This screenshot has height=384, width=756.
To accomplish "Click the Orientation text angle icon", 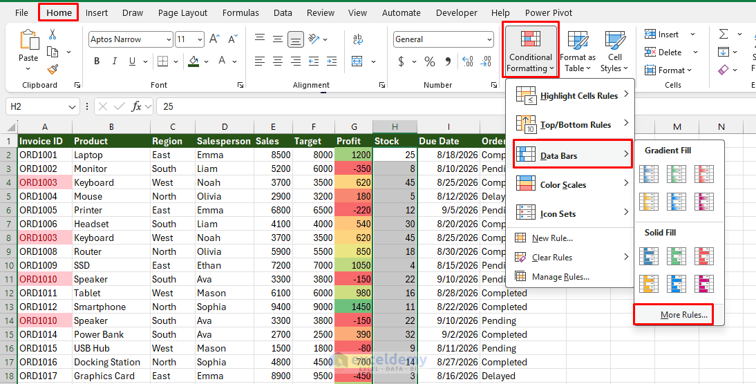I will coord(314,39).
